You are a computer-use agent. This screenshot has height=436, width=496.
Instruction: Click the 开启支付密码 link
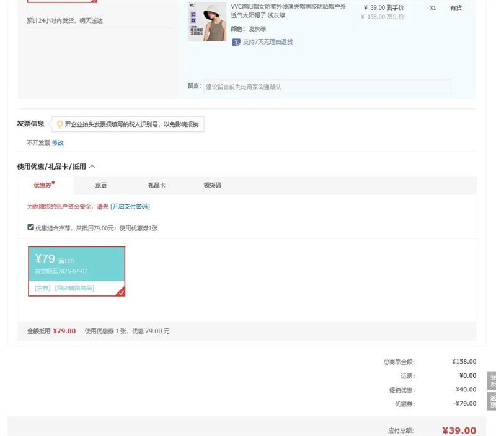tap(130, 206)
